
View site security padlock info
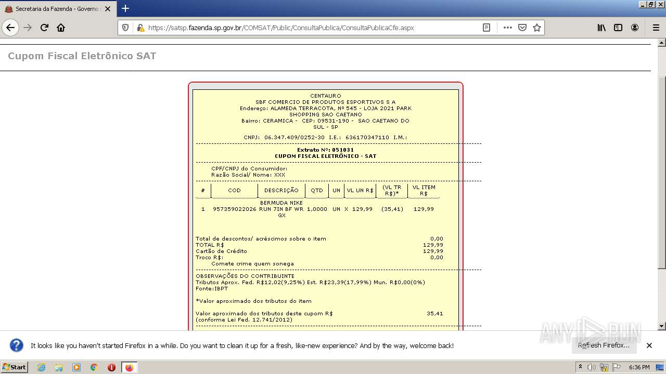[140, 28]
